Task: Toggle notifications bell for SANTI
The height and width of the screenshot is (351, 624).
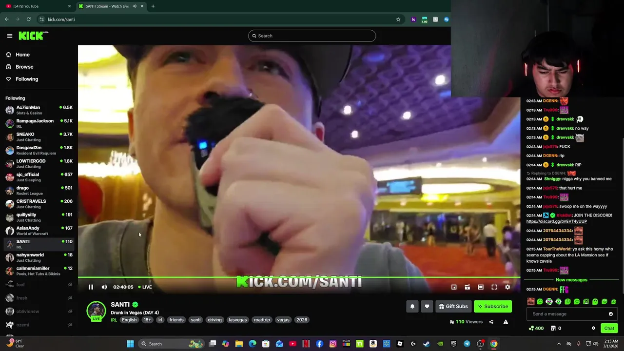Action: pos(412,307)
